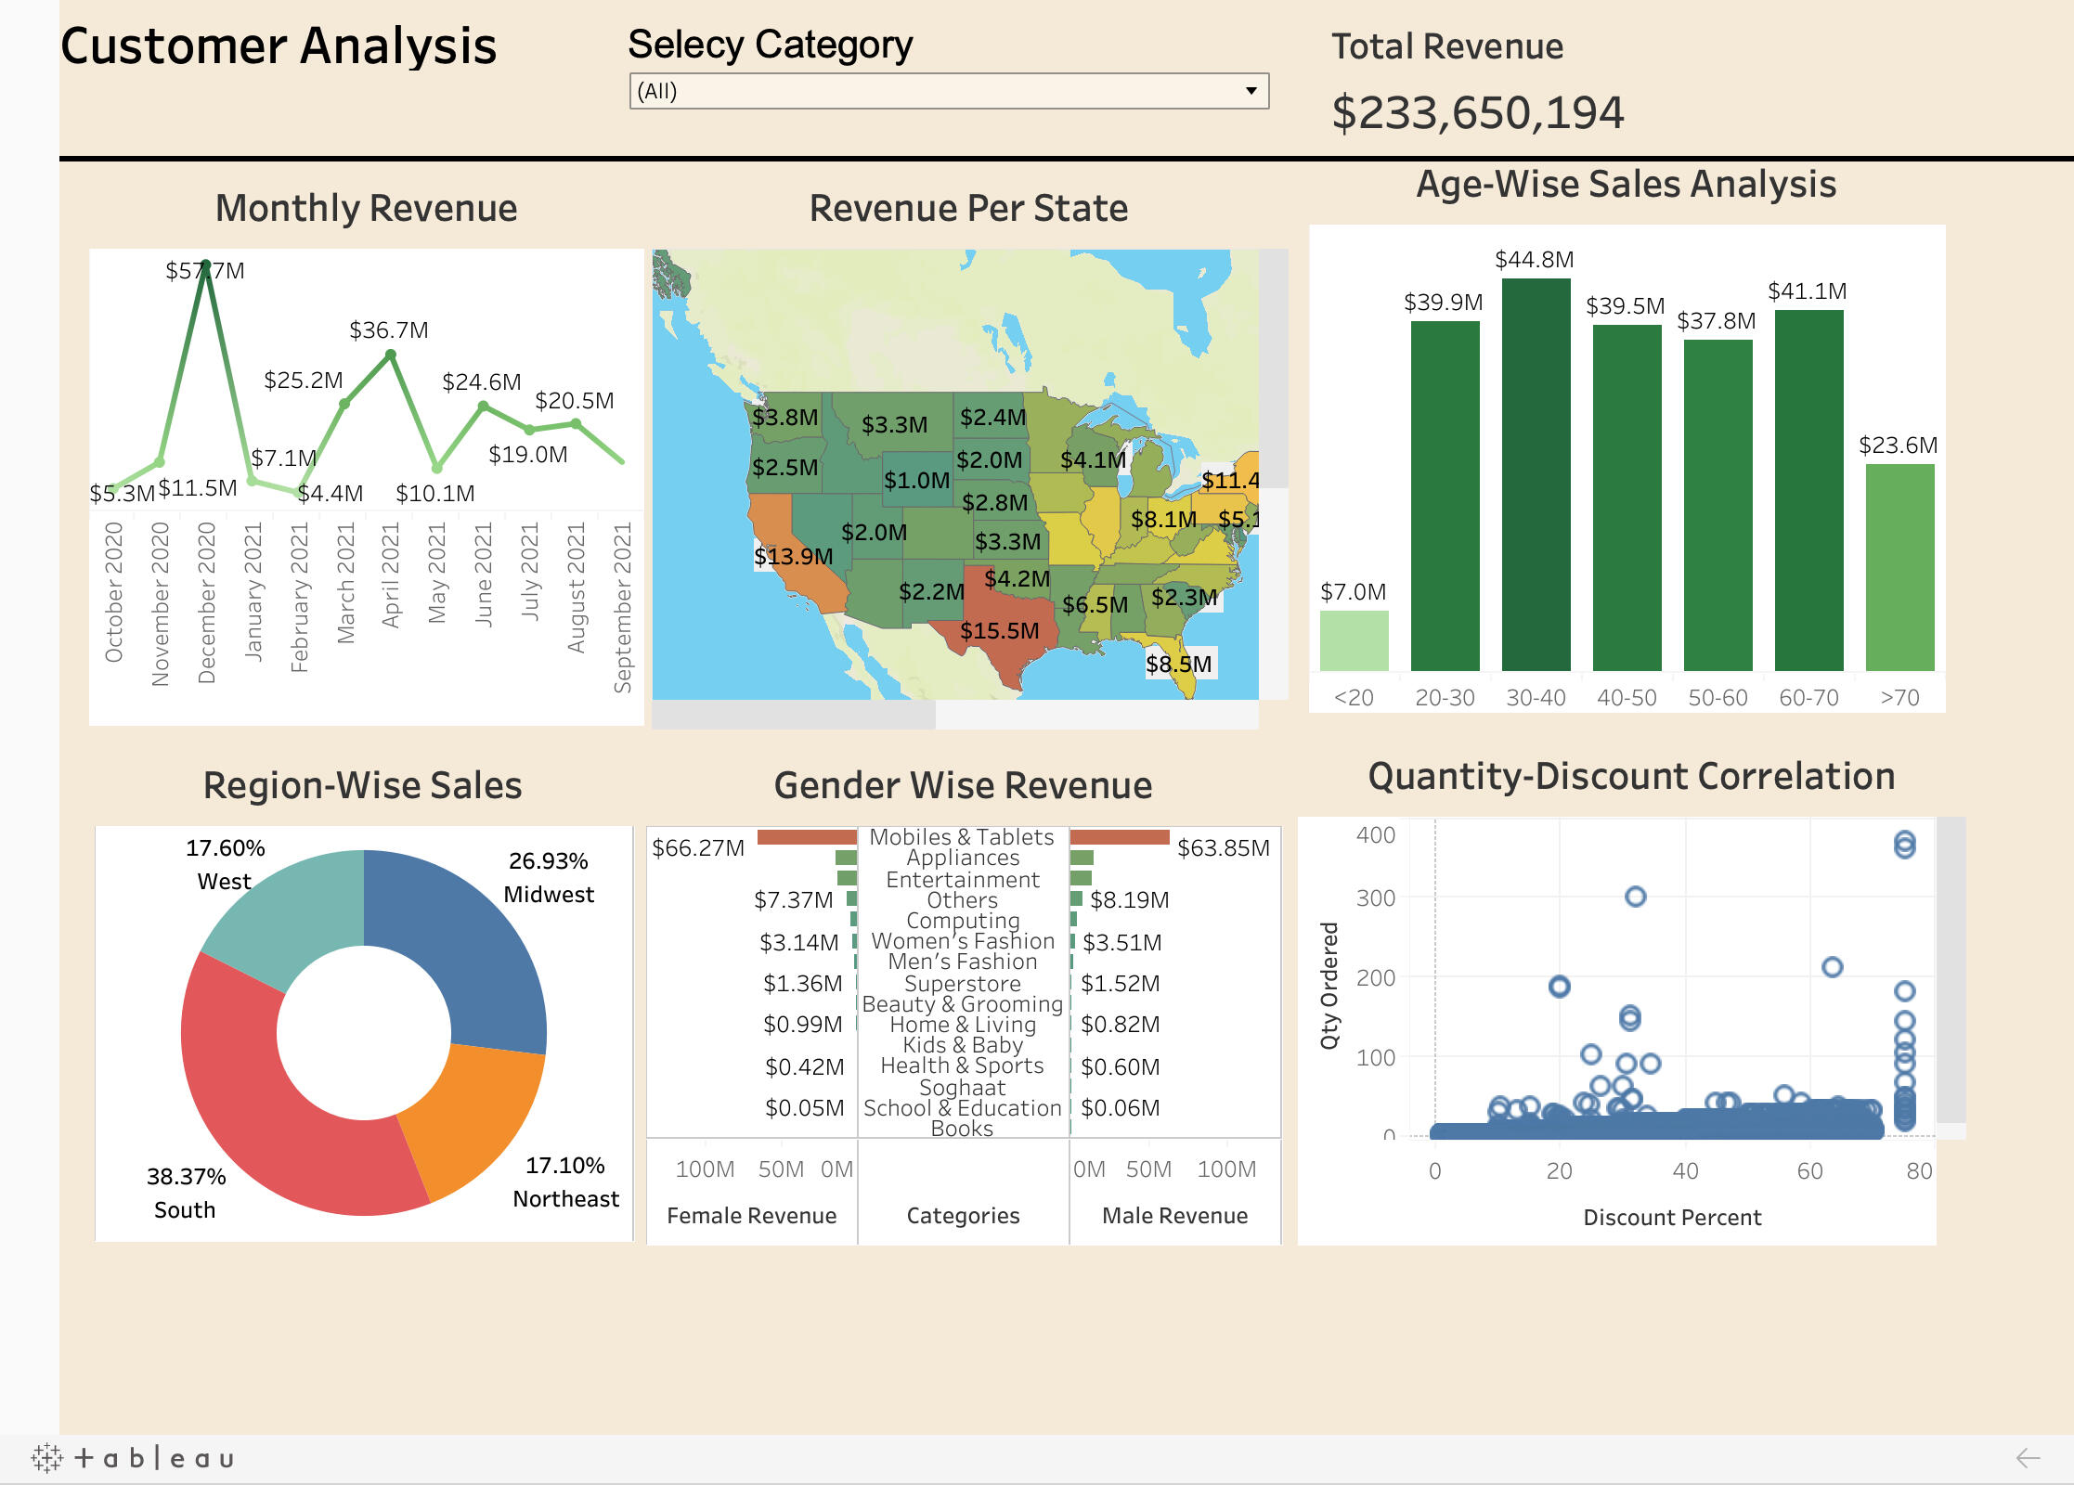This screenshot has height=1485, width=2074.
Task: Click the dropdown arrow on the (All) filter
Action: click(1251, 91)
